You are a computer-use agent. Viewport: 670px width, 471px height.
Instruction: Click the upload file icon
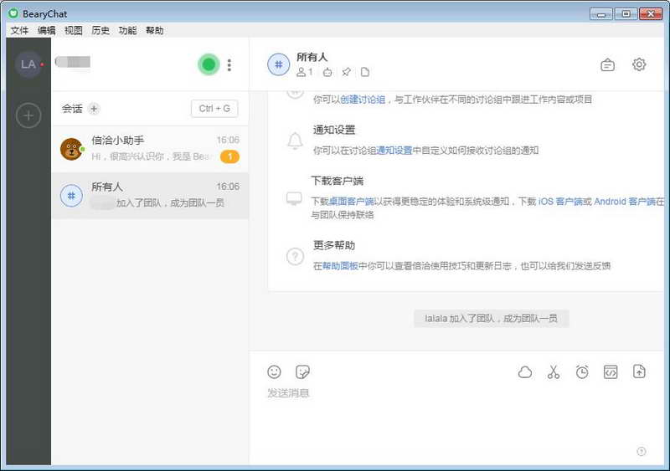pyautogui.click(x=639, y=371)
